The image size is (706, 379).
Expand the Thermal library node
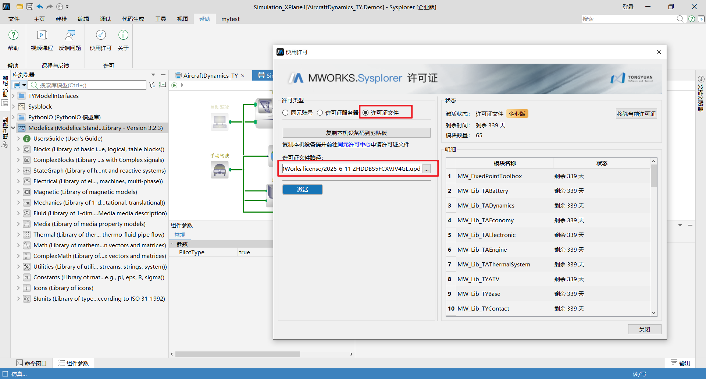pyautogui.click(x=18, y=235)
